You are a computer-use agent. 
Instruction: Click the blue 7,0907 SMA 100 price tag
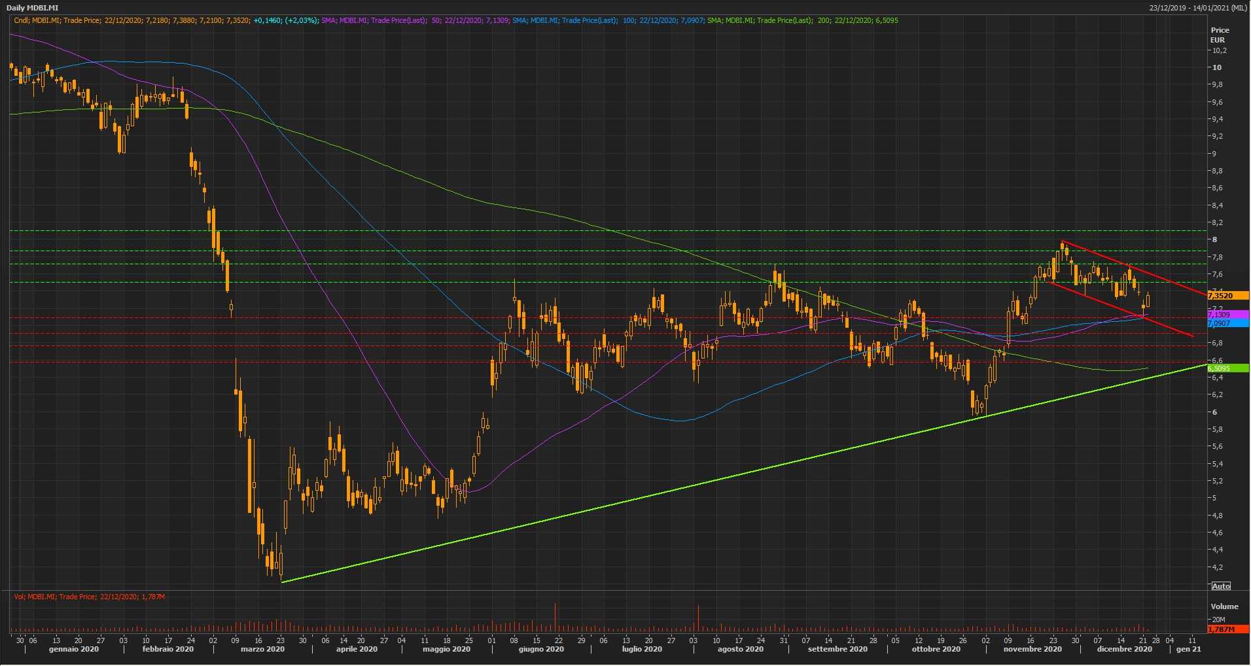click(1219, 323)
